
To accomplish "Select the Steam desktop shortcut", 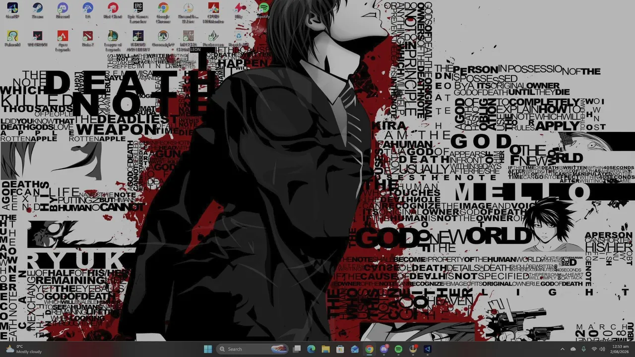I will pos(37,10).
